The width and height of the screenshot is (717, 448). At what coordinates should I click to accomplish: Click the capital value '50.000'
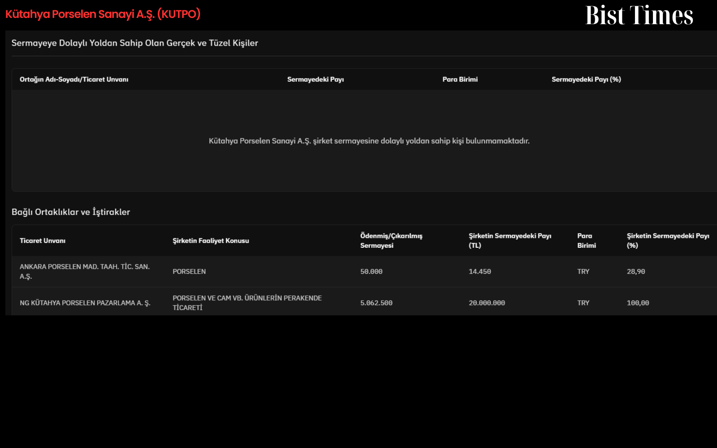tap(371, 271)
